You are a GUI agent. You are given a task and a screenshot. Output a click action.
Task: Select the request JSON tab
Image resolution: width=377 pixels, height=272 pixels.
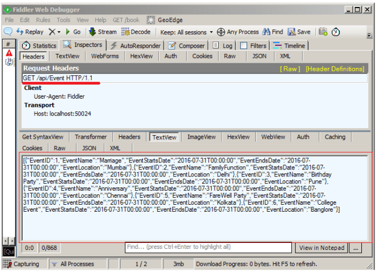pos(259,56)
